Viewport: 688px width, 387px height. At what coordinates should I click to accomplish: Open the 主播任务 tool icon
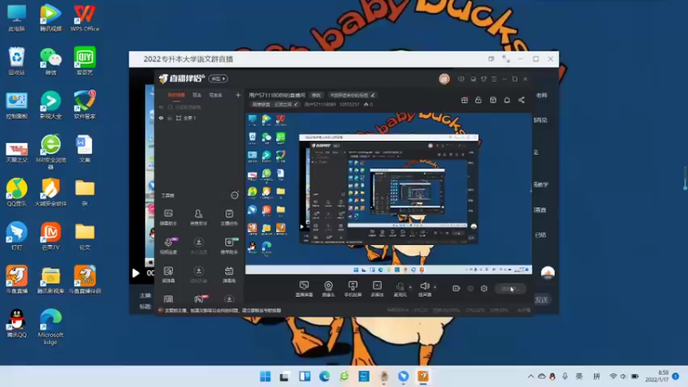click(229, 218)
